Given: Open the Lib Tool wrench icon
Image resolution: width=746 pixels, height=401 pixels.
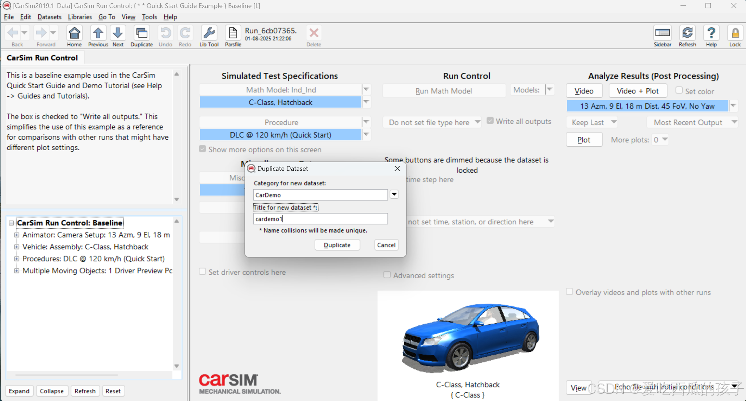Looking at the screenshot, I should [209, 34].
